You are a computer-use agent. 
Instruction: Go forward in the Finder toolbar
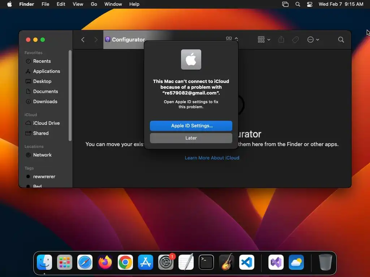coord(96,40)
